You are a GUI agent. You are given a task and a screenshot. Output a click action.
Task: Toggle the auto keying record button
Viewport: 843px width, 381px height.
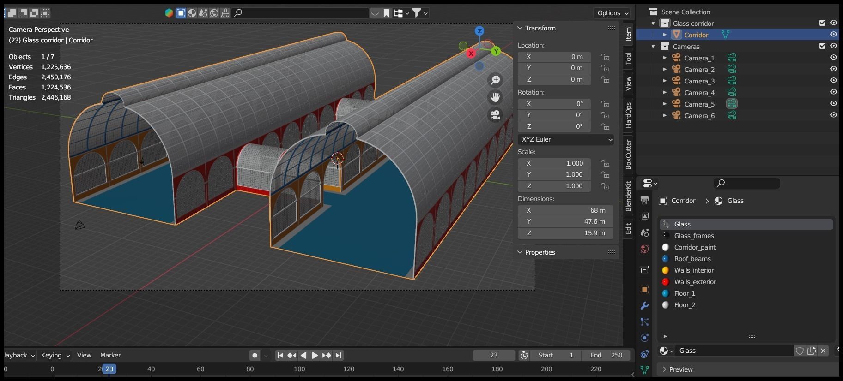[255, 355]
